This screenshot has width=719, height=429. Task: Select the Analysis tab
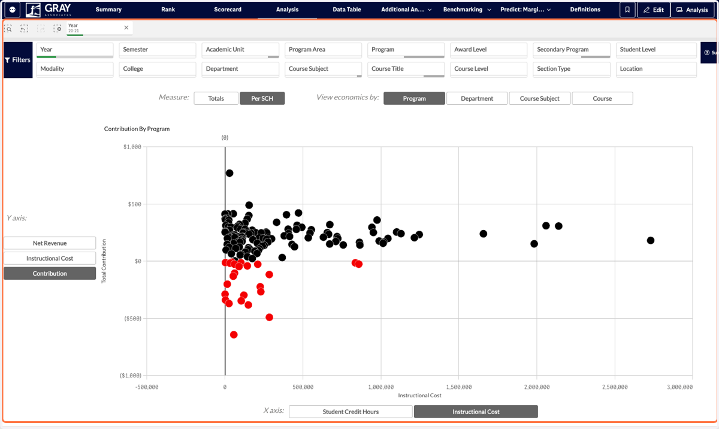tap(287, 10)
